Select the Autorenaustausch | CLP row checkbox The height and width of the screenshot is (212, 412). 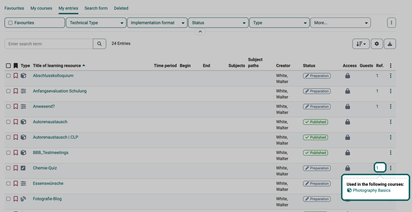click(x=8, y=137)
